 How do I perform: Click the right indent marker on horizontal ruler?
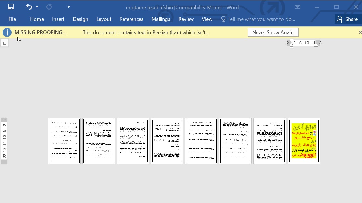(316, 44)
